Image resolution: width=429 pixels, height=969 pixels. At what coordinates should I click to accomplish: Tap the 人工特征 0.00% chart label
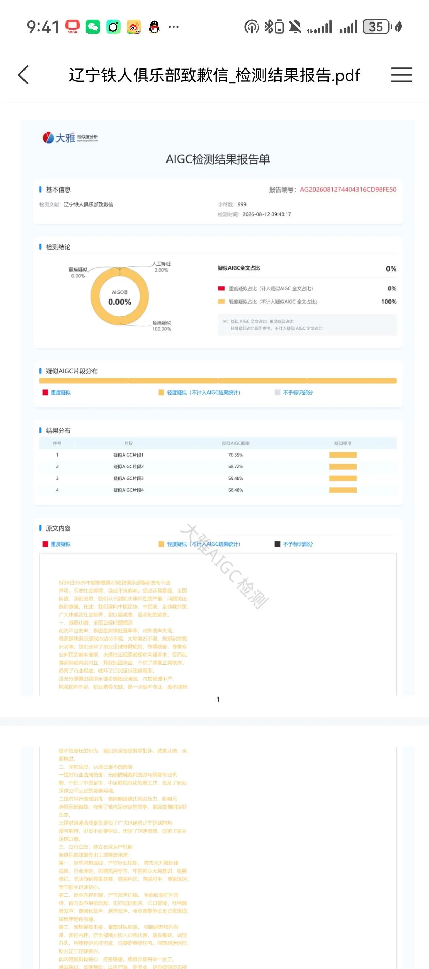[161, 267]
